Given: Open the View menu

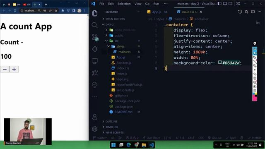Looking at the screenshot, I should click(x=138, y=4).
